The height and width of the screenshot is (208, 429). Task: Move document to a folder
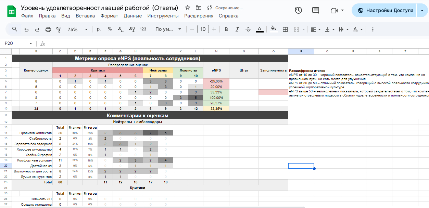click(199, 8)
